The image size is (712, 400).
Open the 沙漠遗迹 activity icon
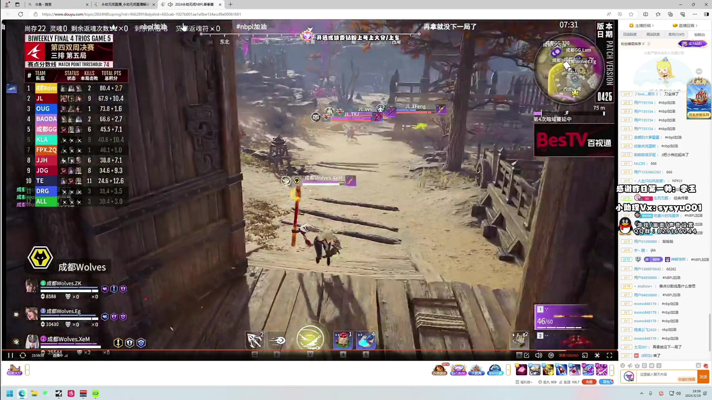pos(440,369)
